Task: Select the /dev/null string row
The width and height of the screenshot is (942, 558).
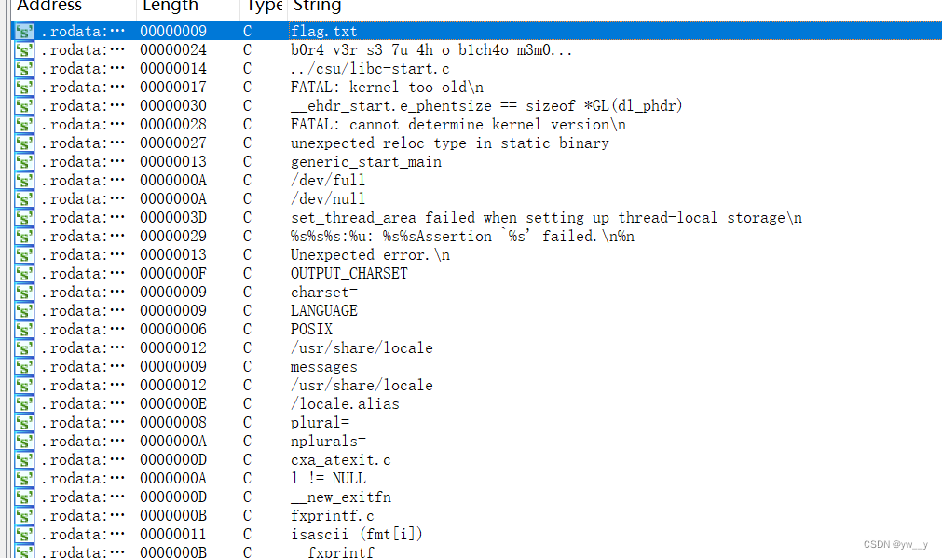Action: pos(476,198)
